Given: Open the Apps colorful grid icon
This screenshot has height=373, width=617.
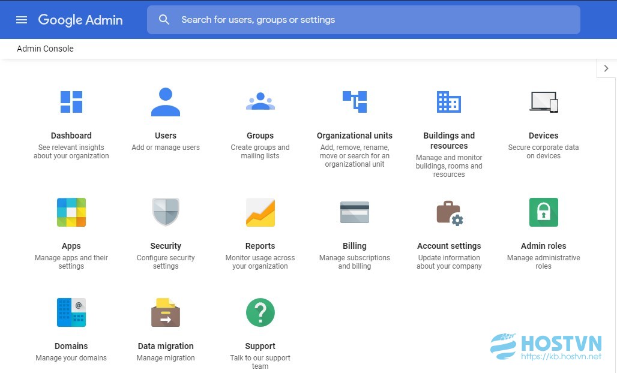Looking at the screenshot, I should click(x=71, y=212).
